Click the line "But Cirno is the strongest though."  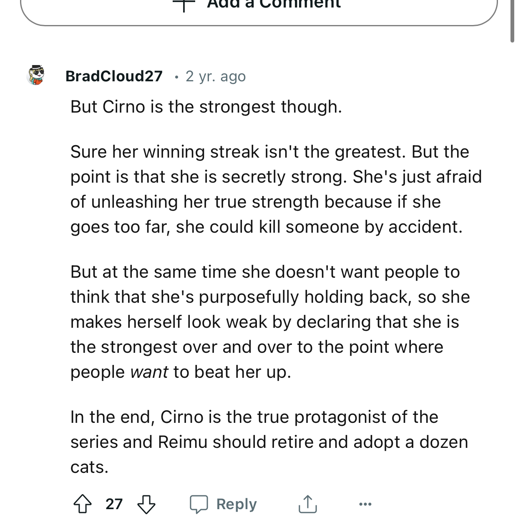point(206,107)
